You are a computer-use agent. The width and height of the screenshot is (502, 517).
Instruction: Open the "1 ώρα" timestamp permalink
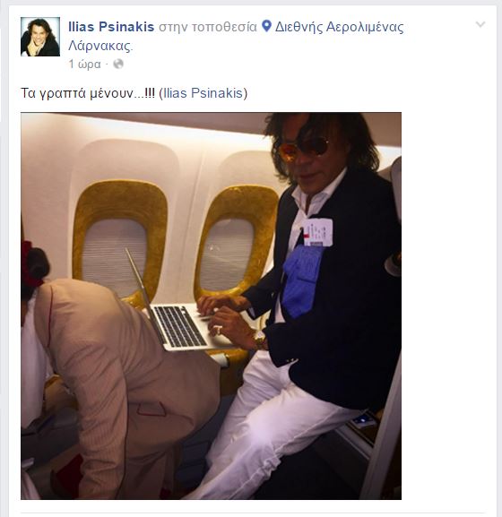tap(84, 64)
